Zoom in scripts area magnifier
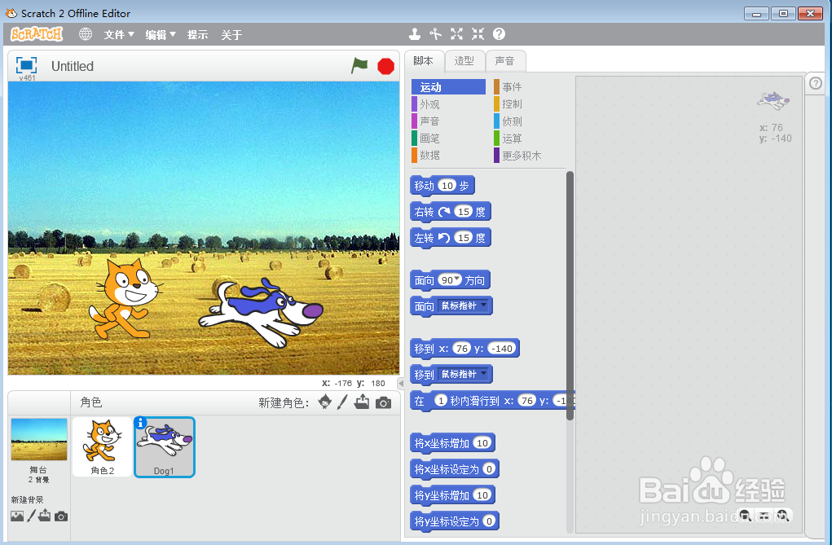The image size is (832, 545). (782, 516)
